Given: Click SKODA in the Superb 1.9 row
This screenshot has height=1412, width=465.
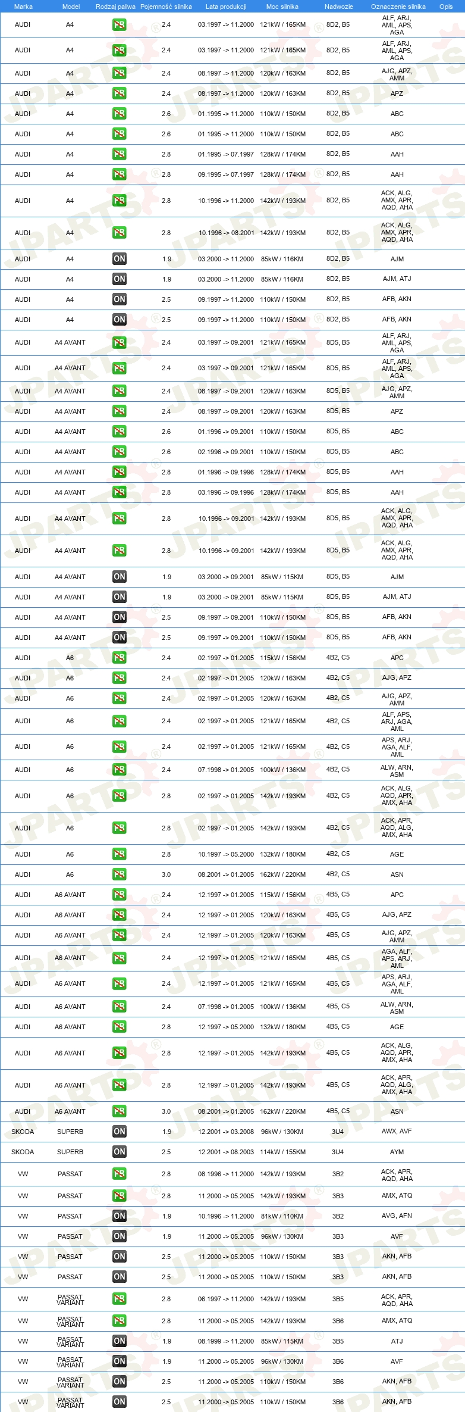Looking at the screenshot, I should (23, 1132).
